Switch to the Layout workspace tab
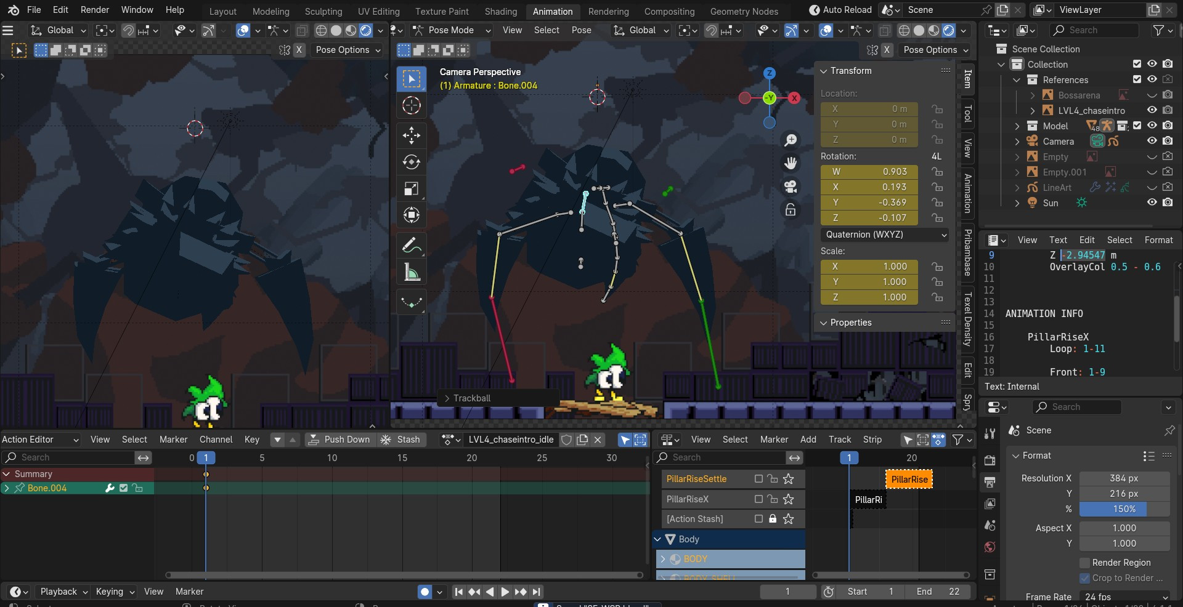Viewport: 1183px width, 607px height. [x=222, y=11]
